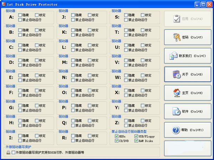The height and width of the screenshot is (160, 214).
Task: Check 锁定 for drive N:
Action: 90,75
